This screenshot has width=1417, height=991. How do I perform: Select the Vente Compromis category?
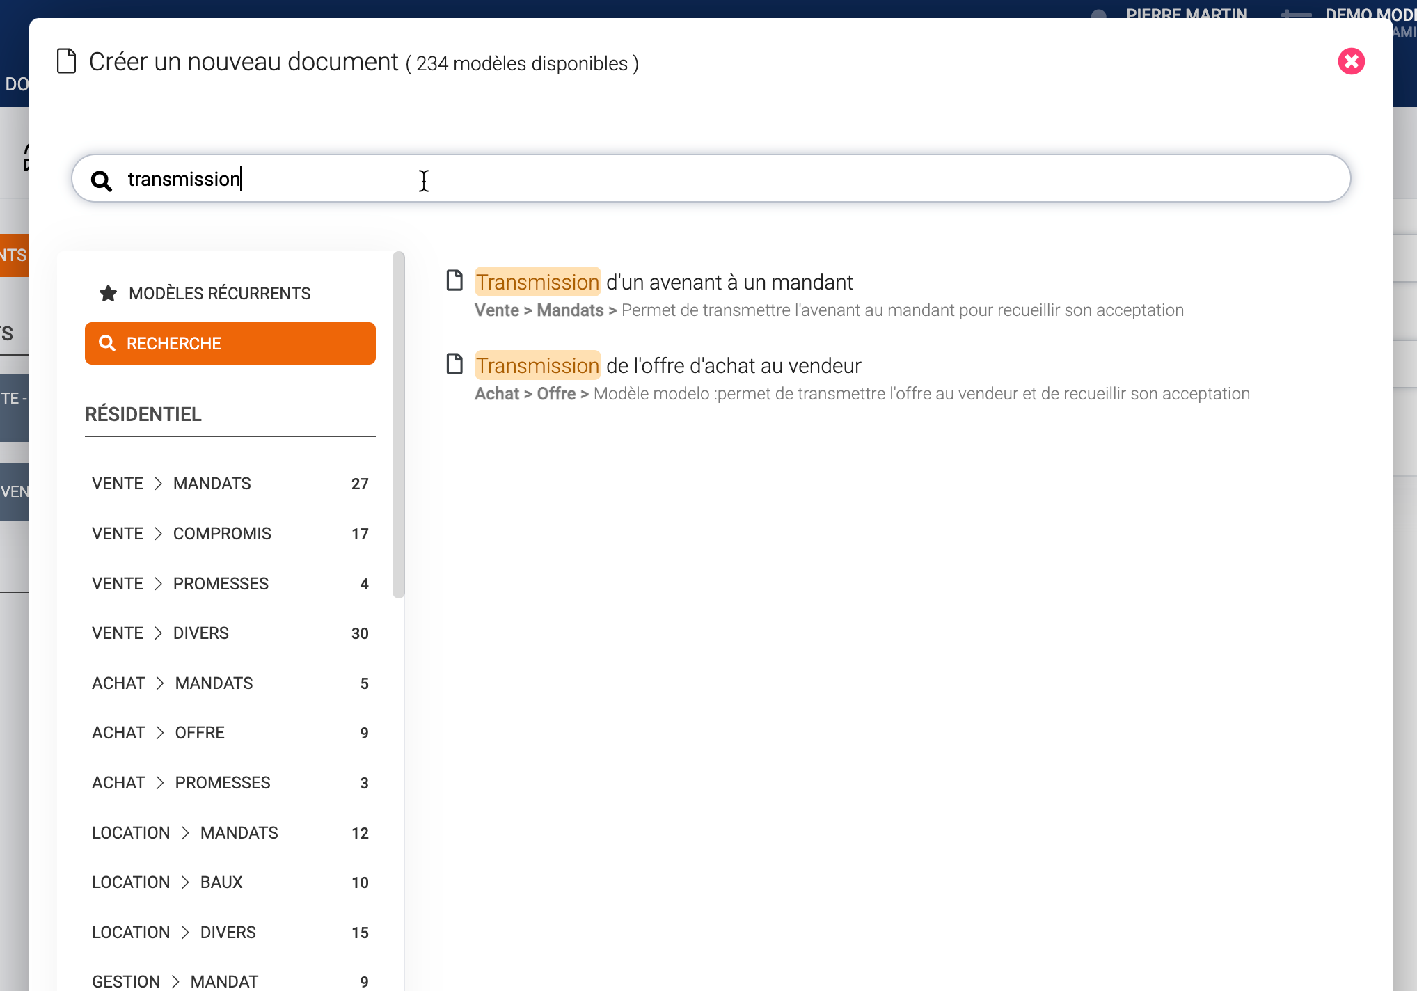click(x=230, y=534)
